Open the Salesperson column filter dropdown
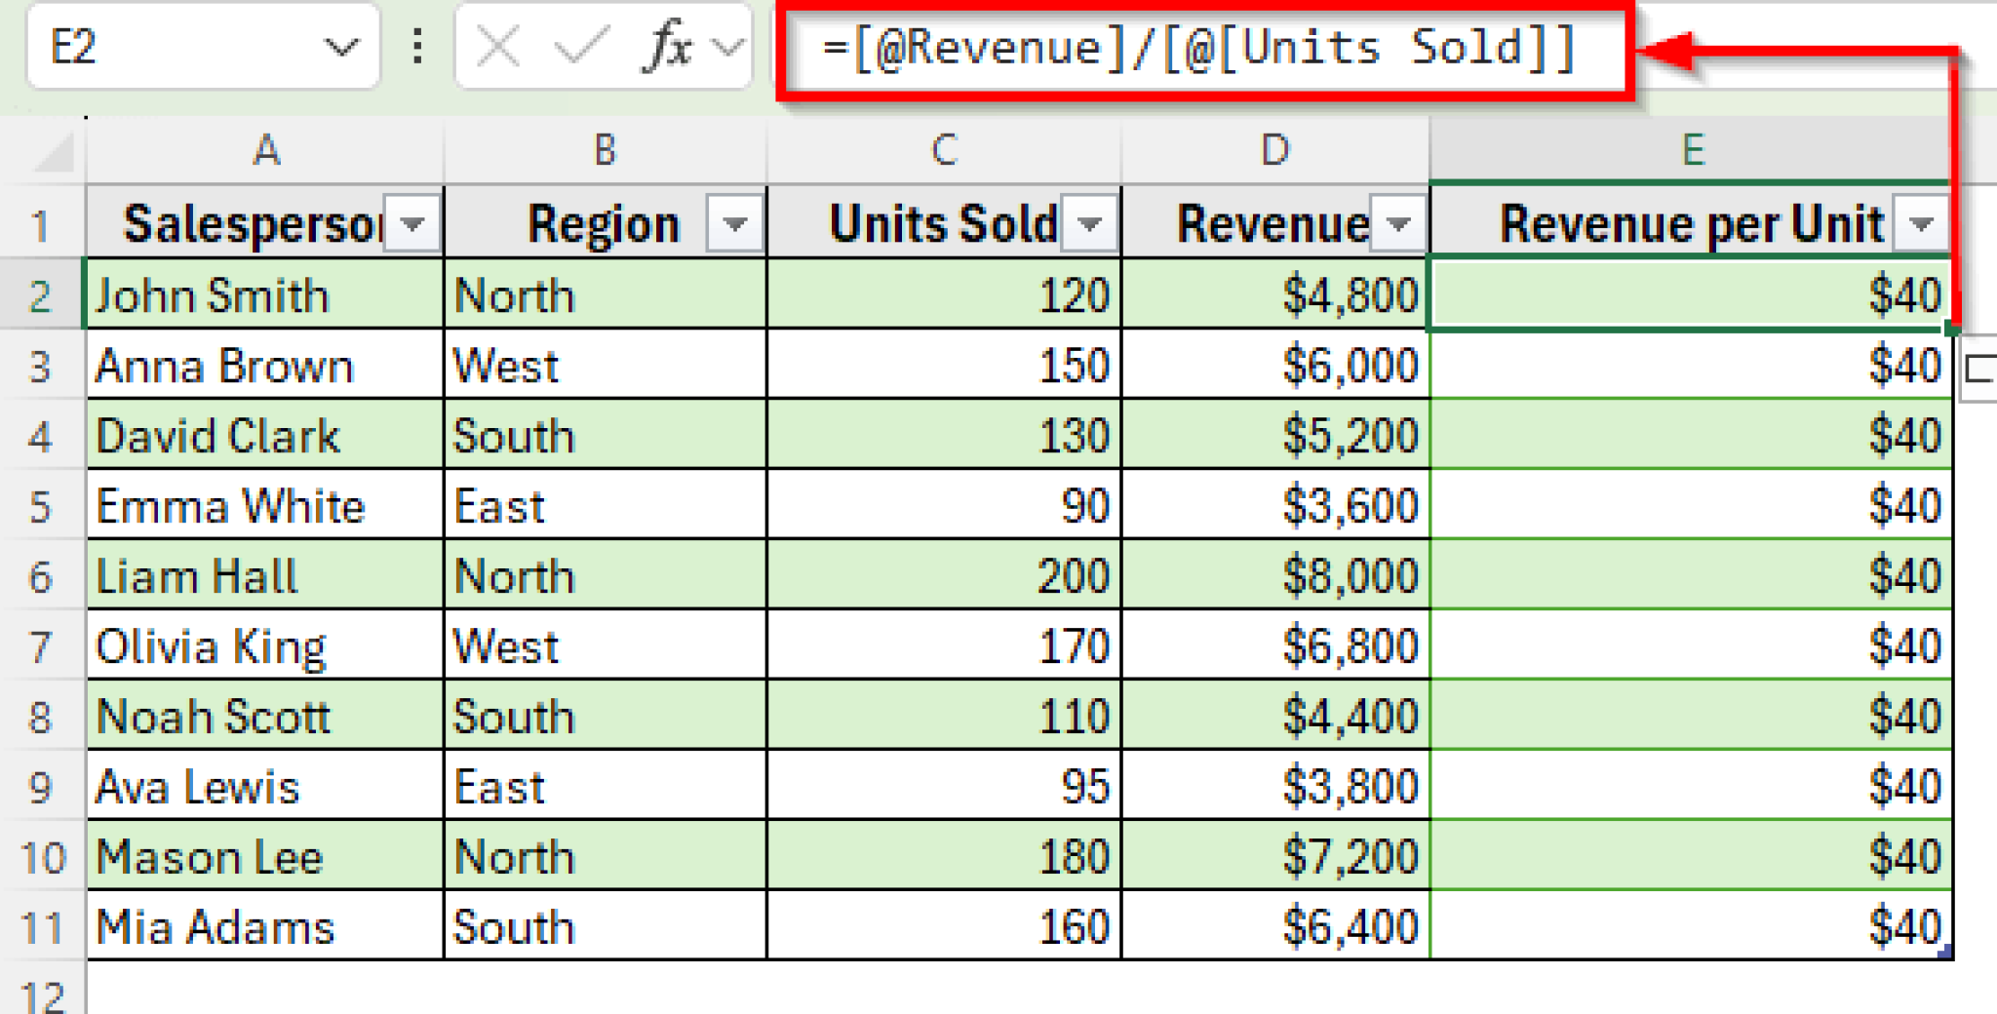 413,224
